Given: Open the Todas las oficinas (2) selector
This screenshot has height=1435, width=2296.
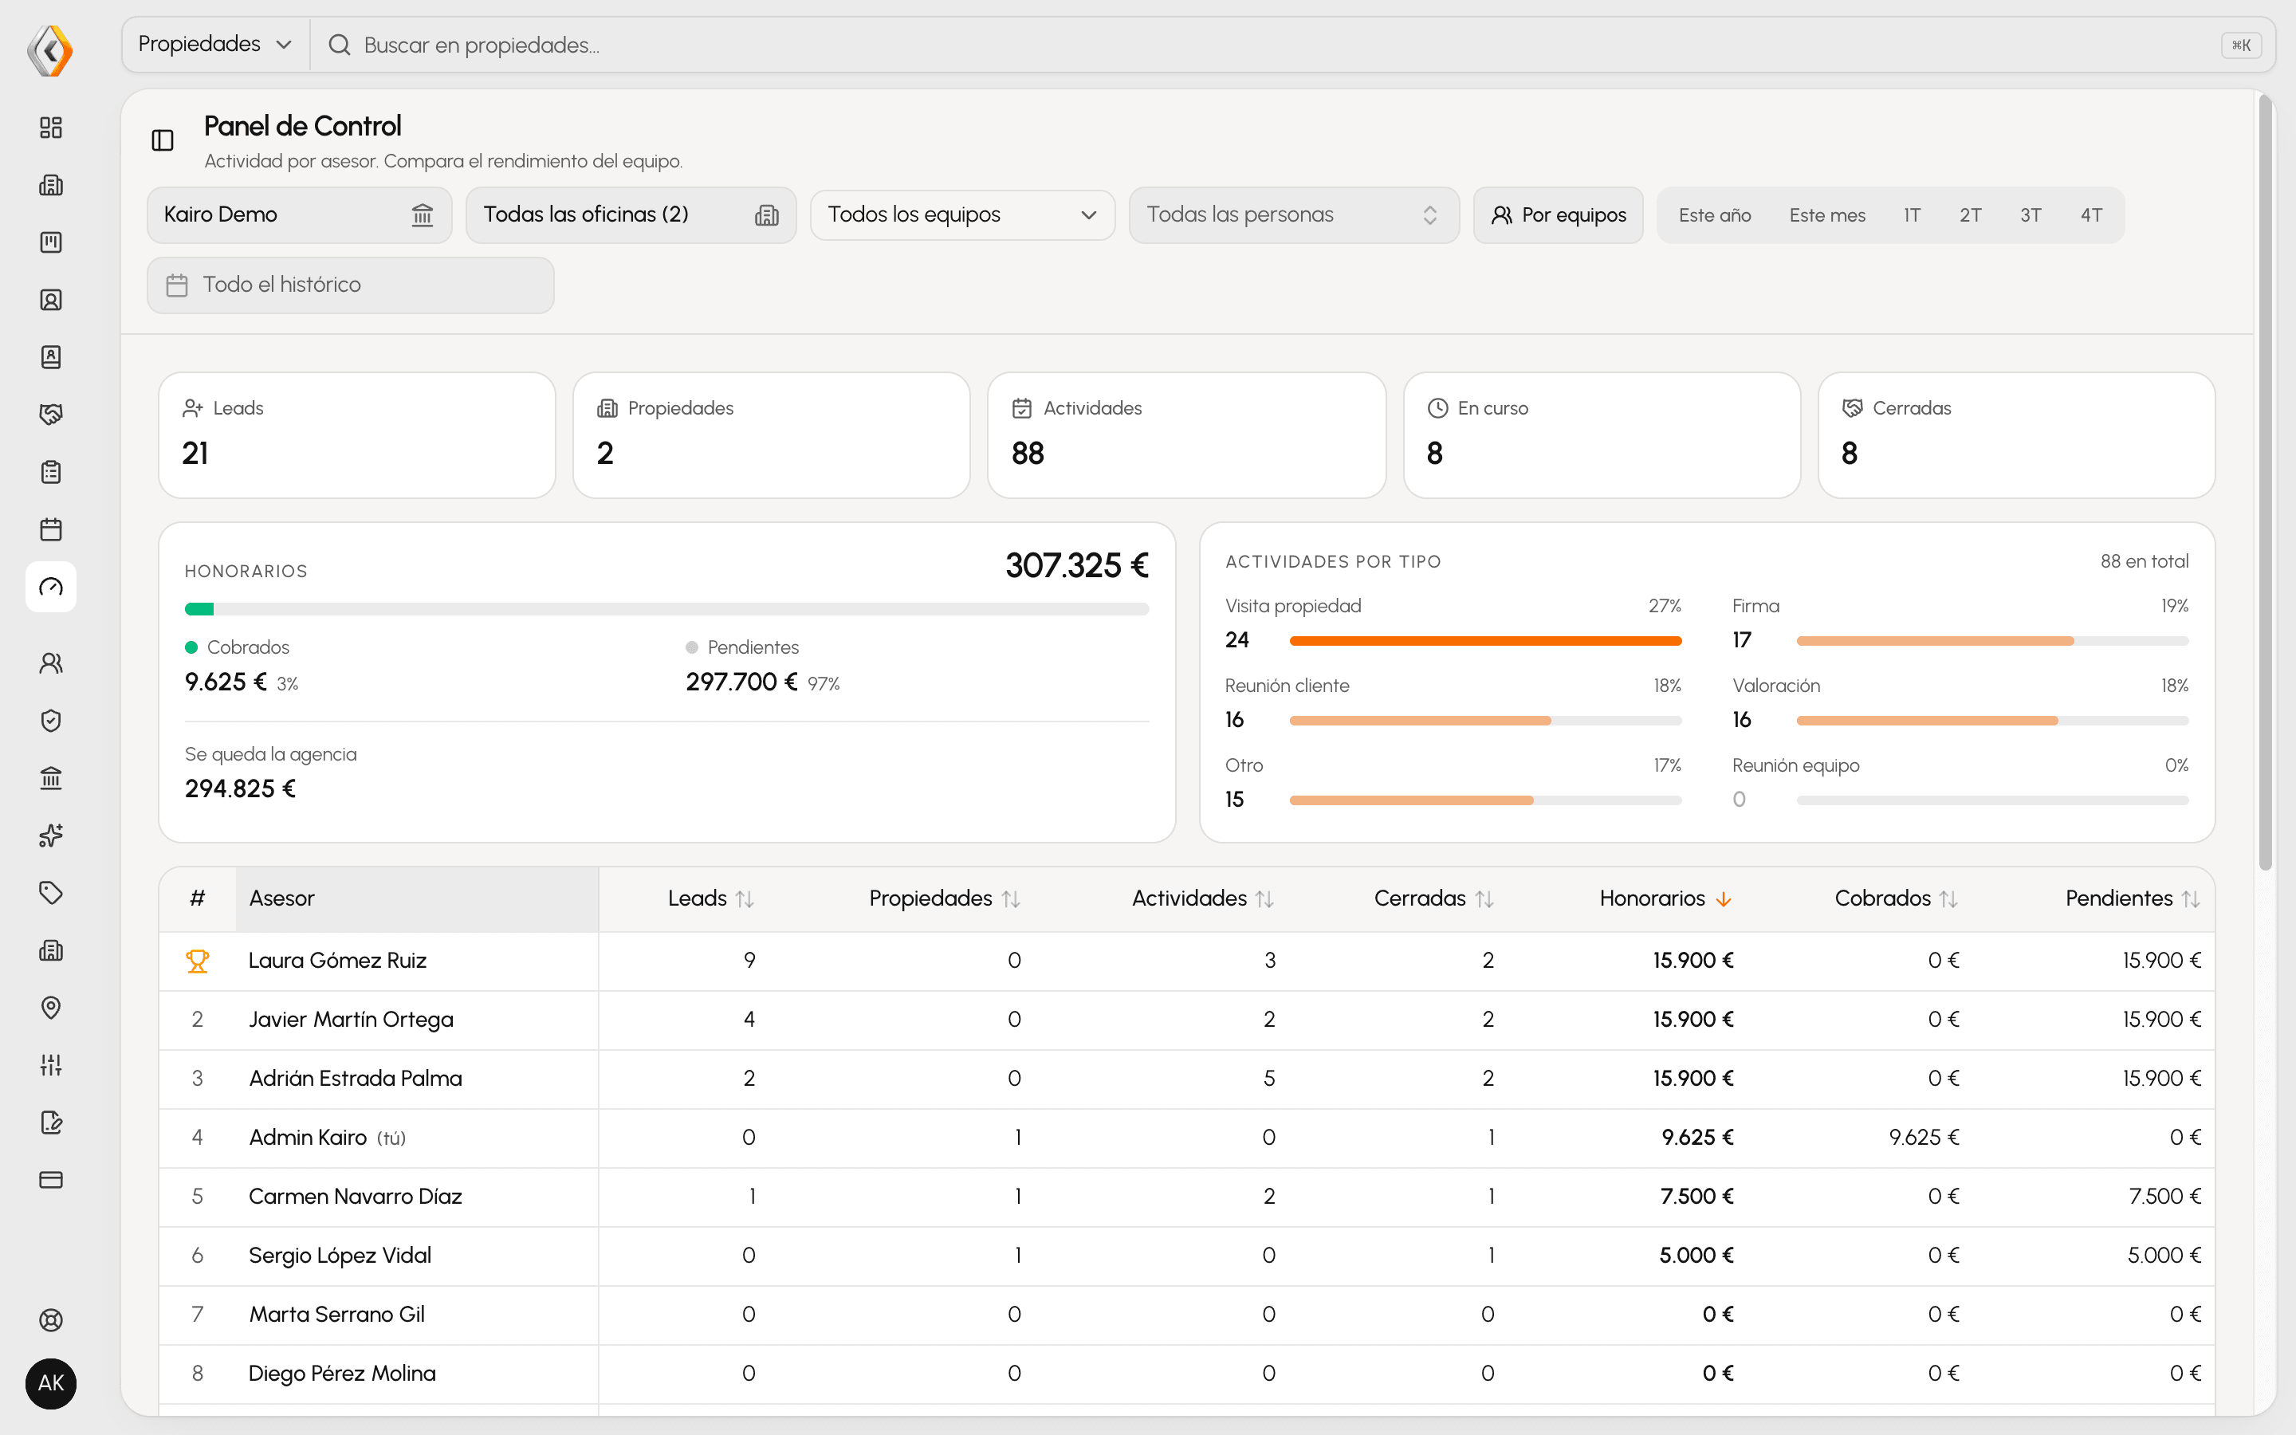Looking at the screenshot, I should tap(631, 215).
